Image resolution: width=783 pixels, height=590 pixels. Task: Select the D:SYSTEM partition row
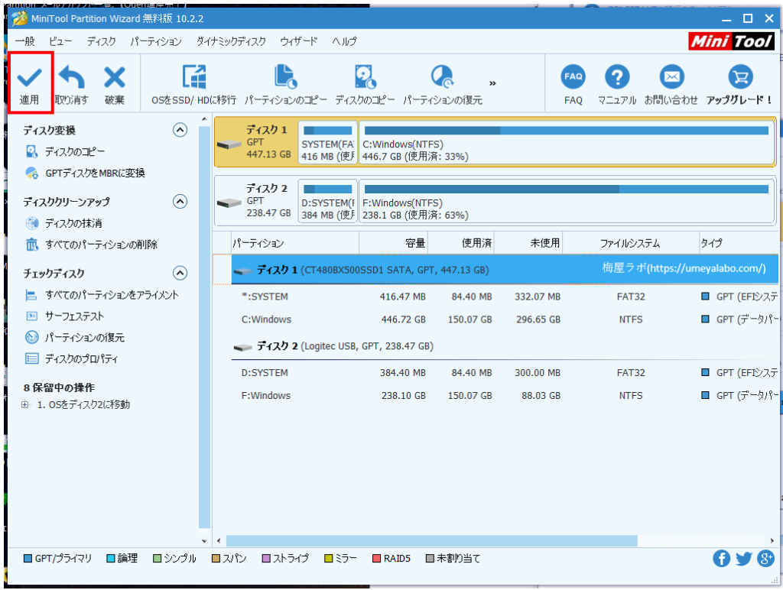point(505,373)
